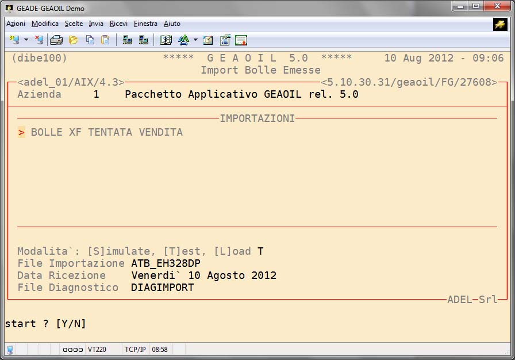Click the printer icon in toolbar
Image resolution: width=515 pixels, height=360 pixels.
tap(56, 40)
